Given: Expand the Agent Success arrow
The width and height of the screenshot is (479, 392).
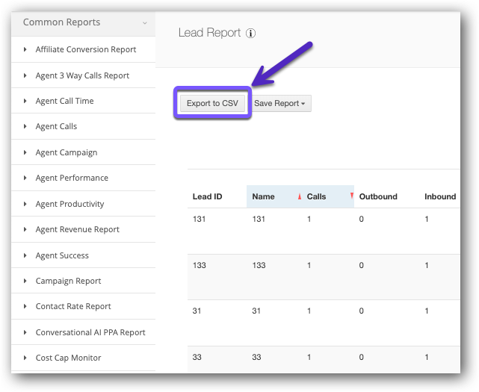Looking at the screenshot, I should pyautogui.click(x=25, y=255).
